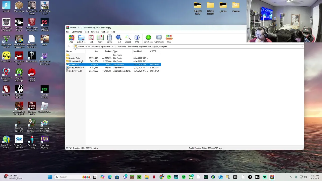
Task: Click the View toolbar icon
Action: click(x=100, y=39)
